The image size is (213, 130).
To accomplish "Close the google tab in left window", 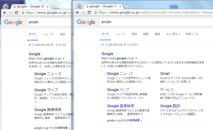I will coord(47,7).
